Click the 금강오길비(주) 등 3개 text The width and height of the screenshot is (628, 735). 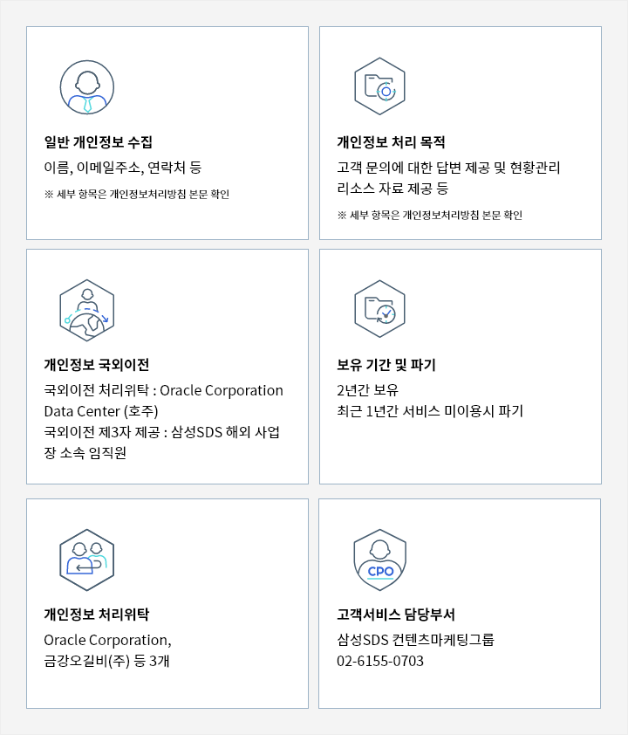coord(106,661)
